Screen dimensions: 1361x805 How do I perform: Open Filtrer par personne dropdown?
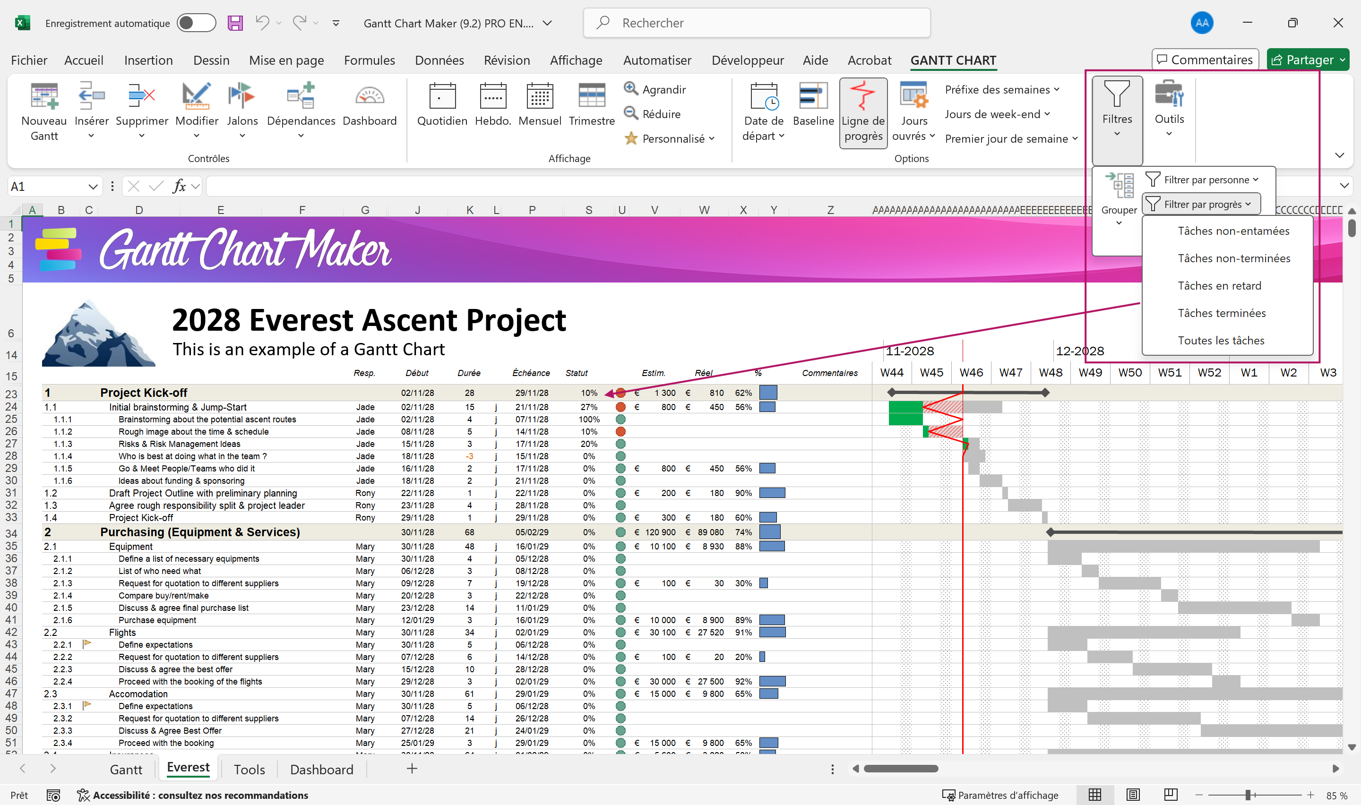[x=1201, y=180]
